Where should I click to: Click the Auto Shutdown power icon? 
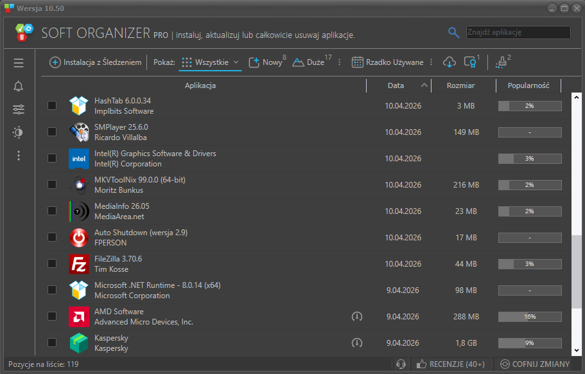pyautogui.click(x=79, y=238)
